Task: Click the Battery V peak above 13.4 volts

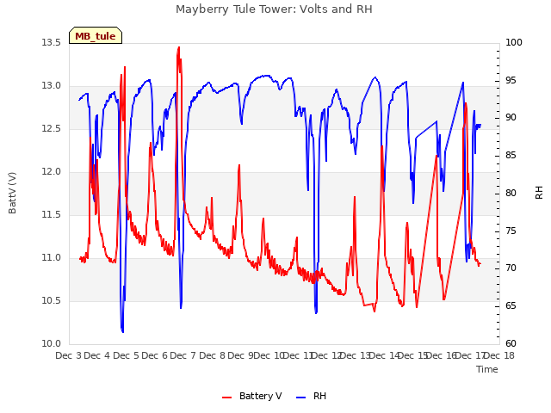Action: 179,48
